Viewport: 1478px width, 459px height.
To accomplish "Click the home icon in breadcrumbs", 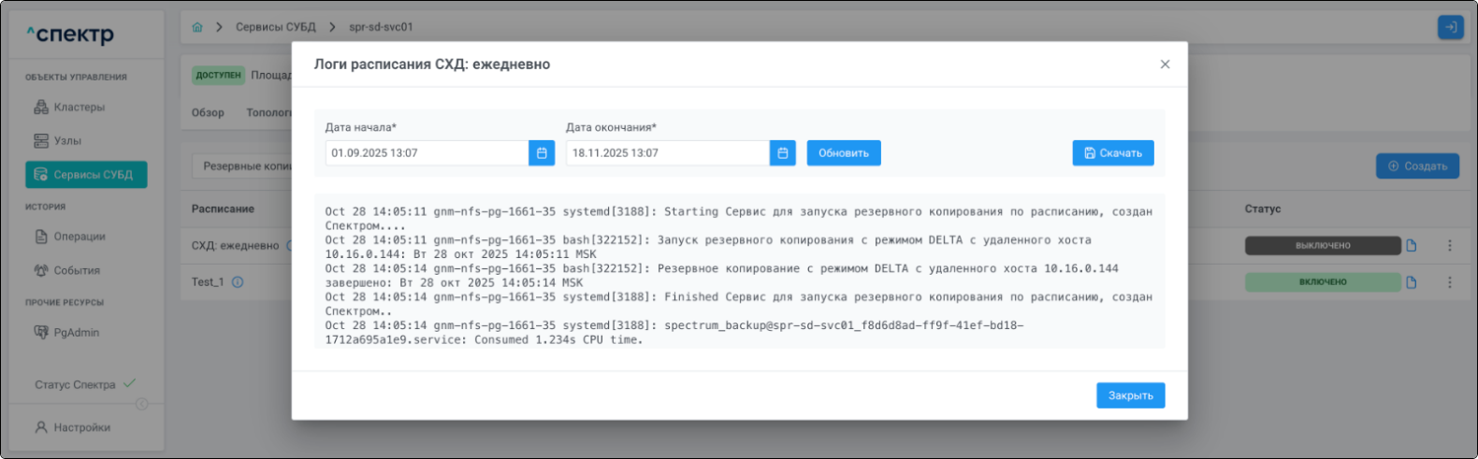I will [x=197, y=27].
